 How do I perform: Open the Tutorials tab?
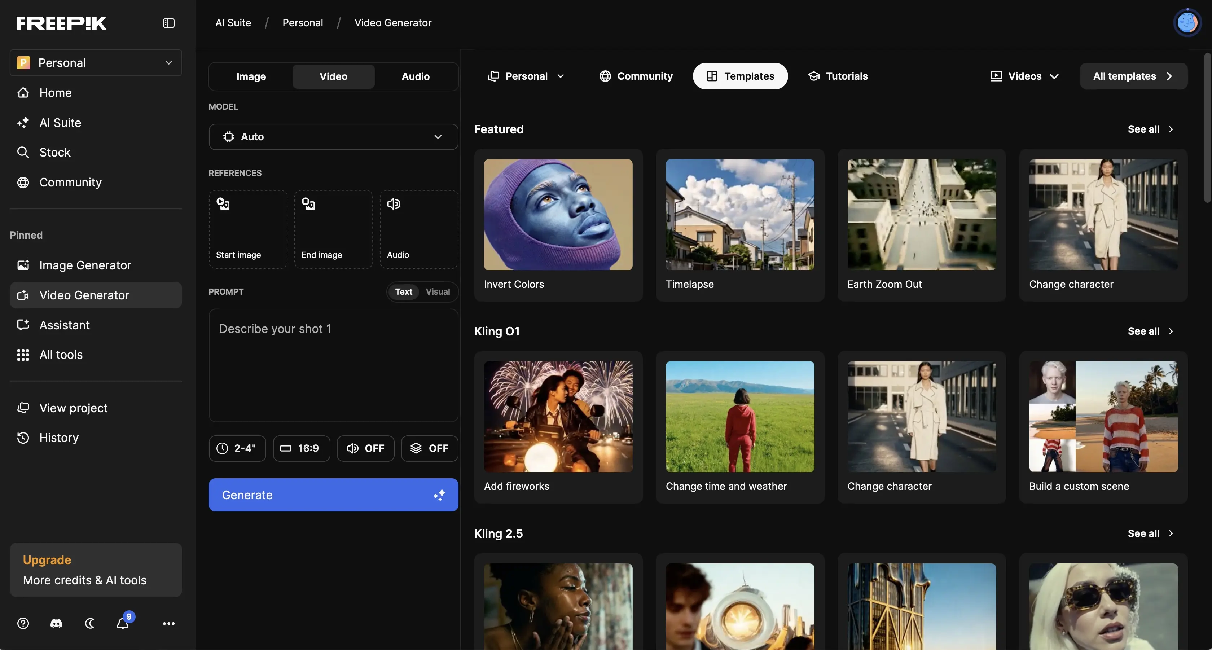click(x=838, y=76)
